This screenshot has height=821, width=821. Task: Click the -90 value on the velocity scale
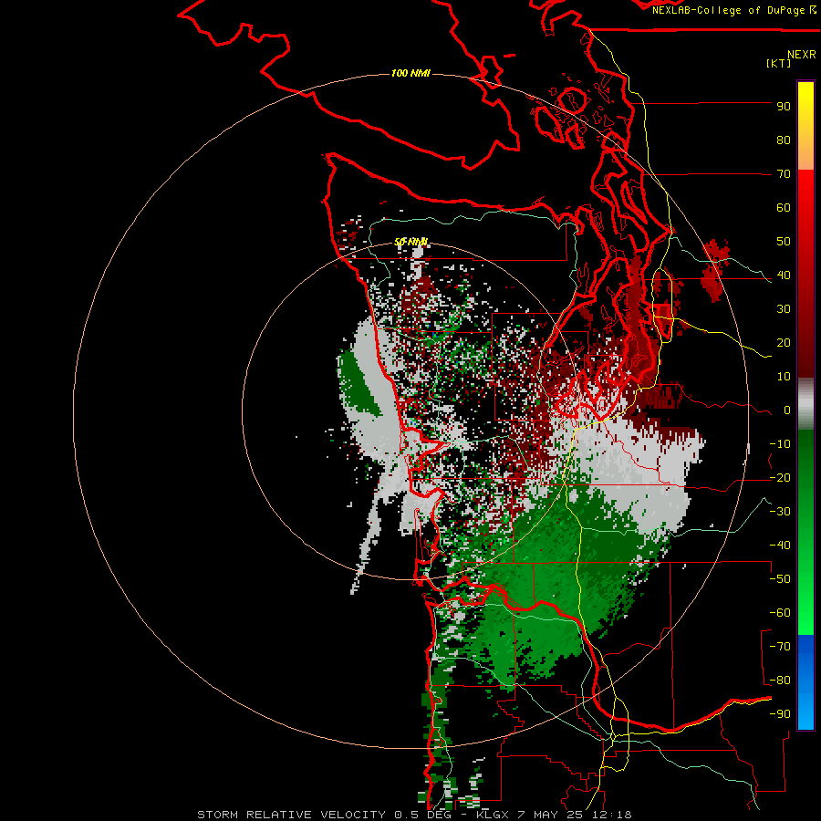[x=780, y=714]
